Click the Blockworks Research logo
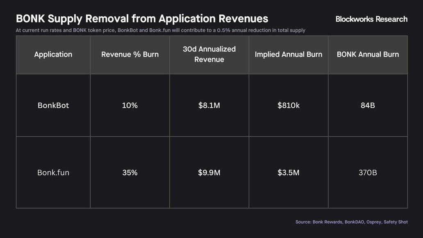Image resolution: width=423 pixels, height=238 pixels. coord(371,19)
